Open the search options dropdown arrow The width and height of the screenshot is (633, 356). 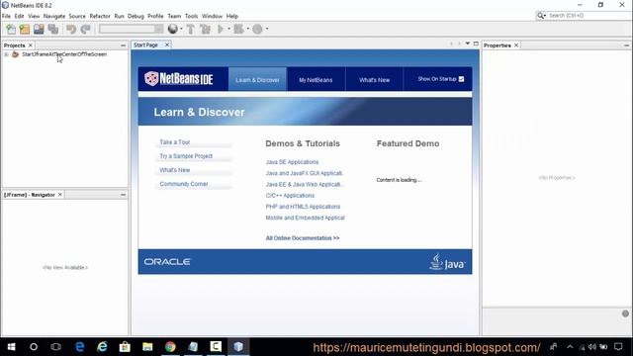pos(545,16)
